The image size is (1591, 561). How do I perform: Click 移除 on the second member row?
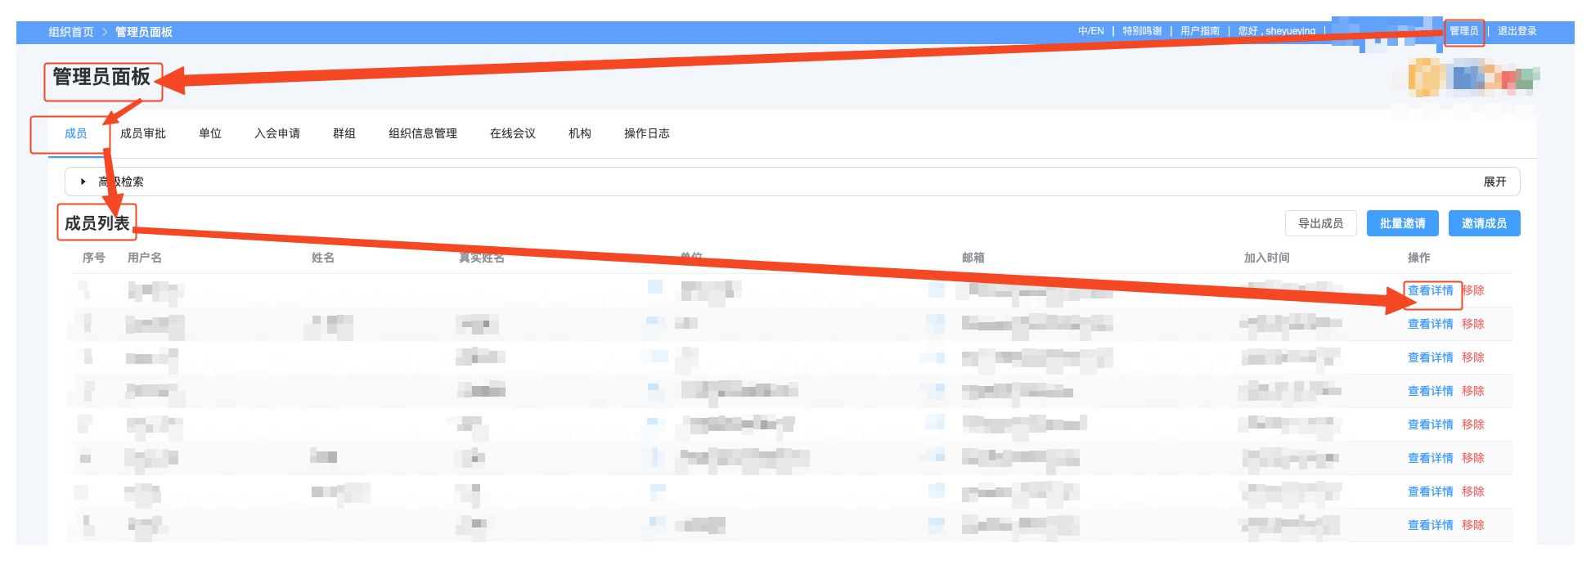click(x=1473, y=324)
